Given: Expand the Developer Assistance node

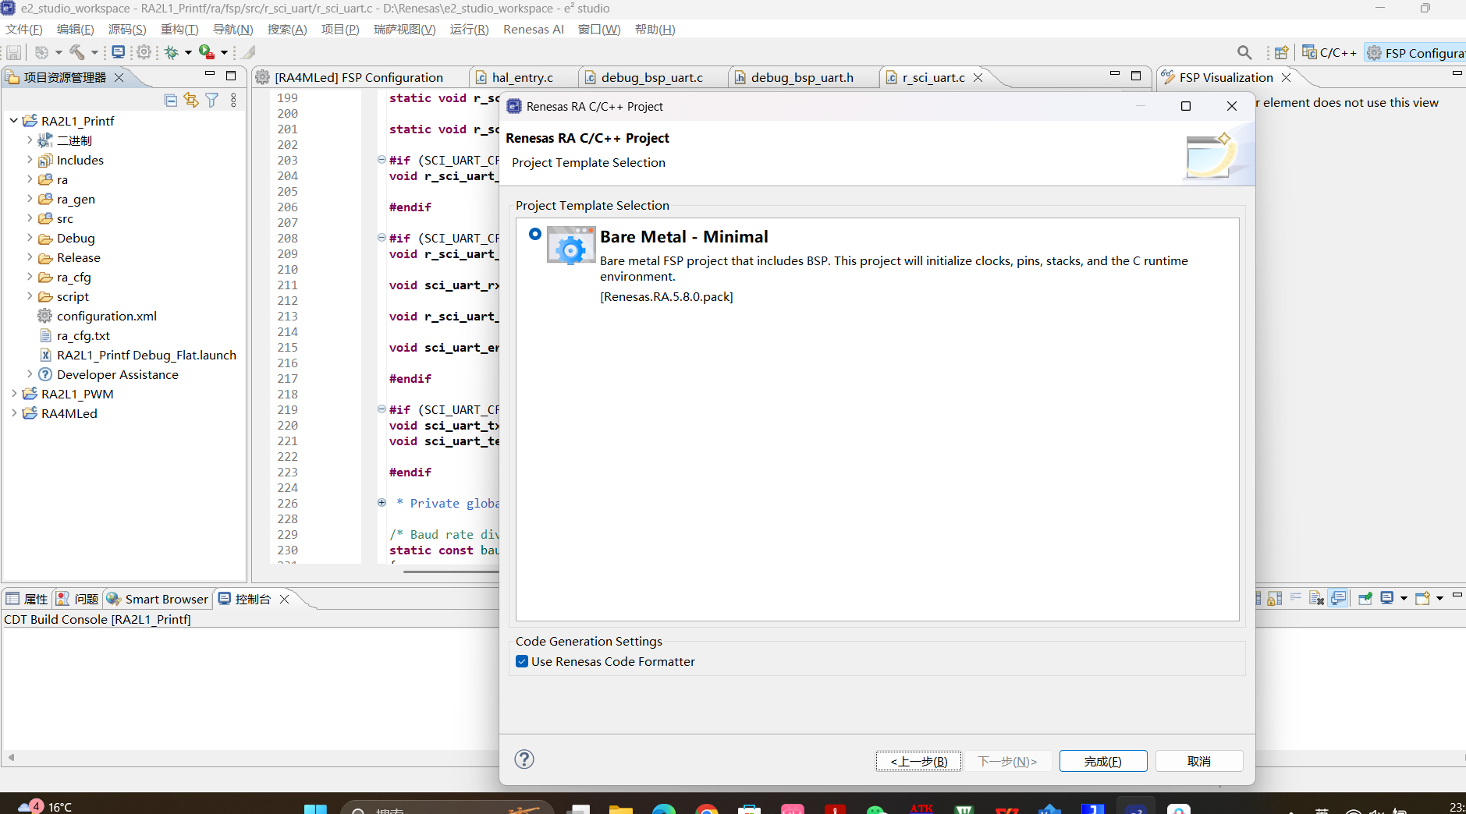Looking at the screenshot, I should click(30, 374).
